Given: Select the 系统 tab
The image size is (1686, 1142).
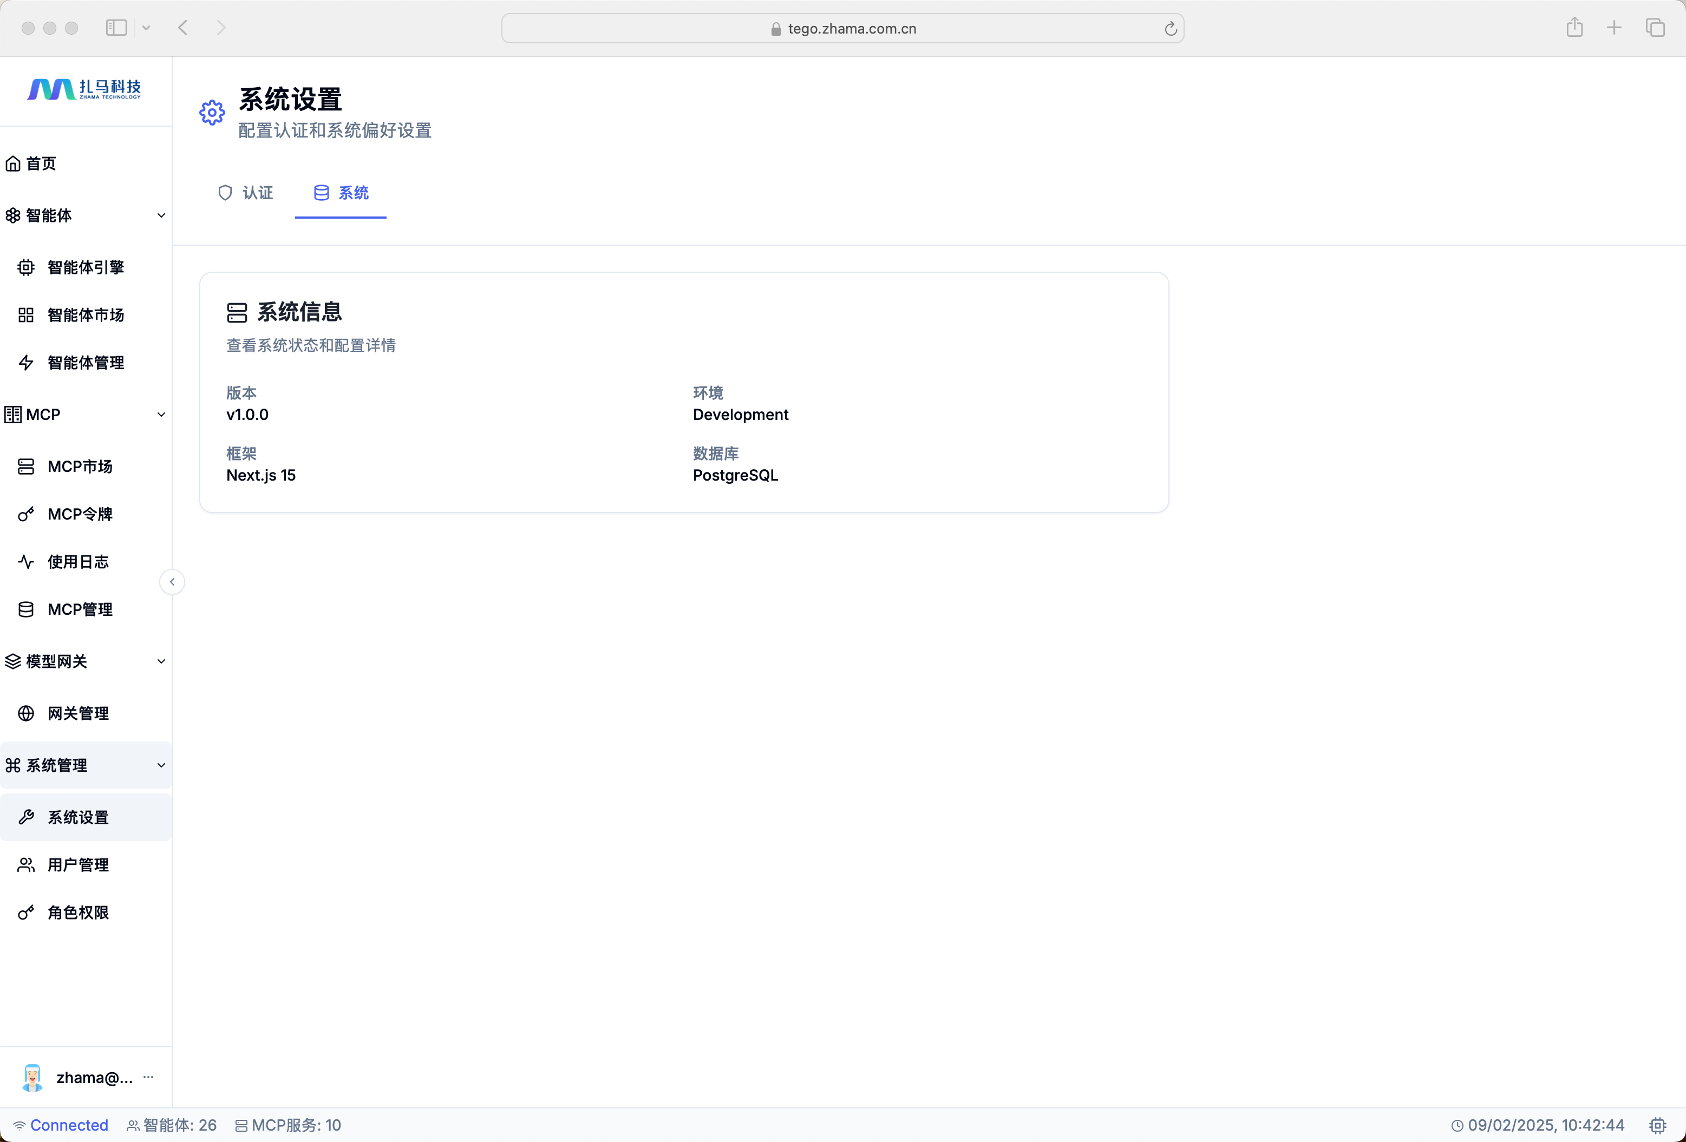Looking at the screenshot, I should 340,193.
